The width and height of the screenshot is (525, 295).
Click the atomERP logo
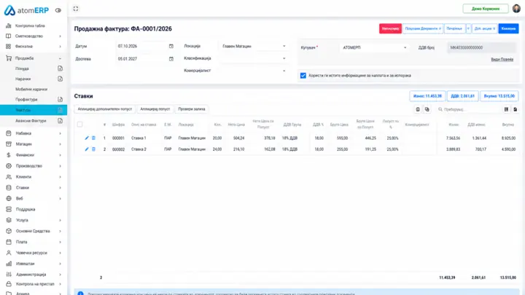click(x=26, y=10)
